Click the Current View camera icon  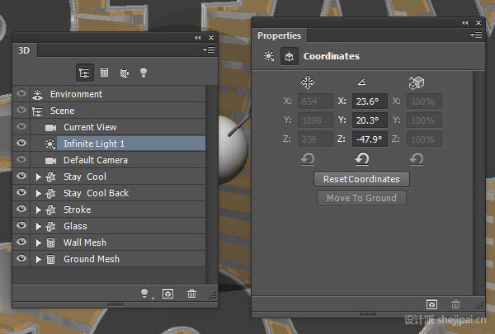[50, 128]
